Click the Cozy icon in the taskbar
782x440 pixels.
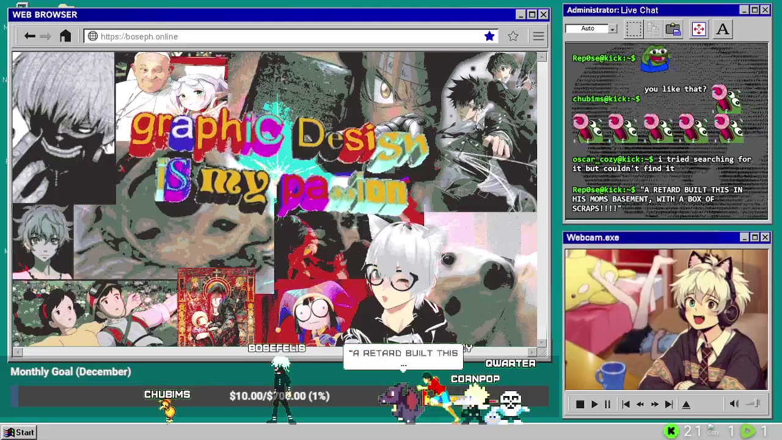pyautogui.click(x=712, y=431)
